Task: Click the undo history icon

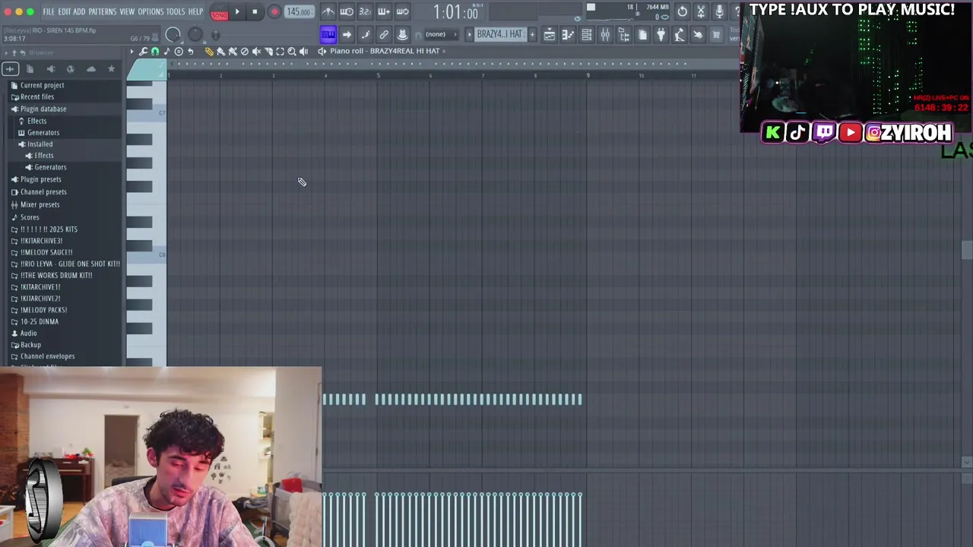Action: coord(683,11)
